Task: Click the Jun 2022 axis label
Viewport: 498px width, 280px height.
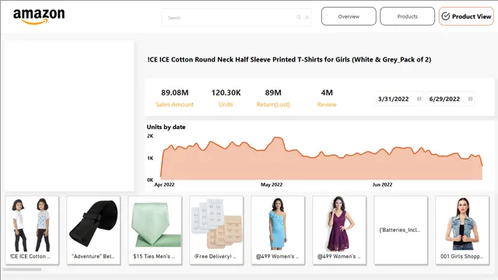Action: 382,184
